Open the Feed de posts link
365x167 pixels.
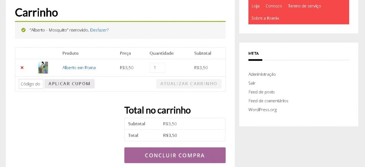261,92
